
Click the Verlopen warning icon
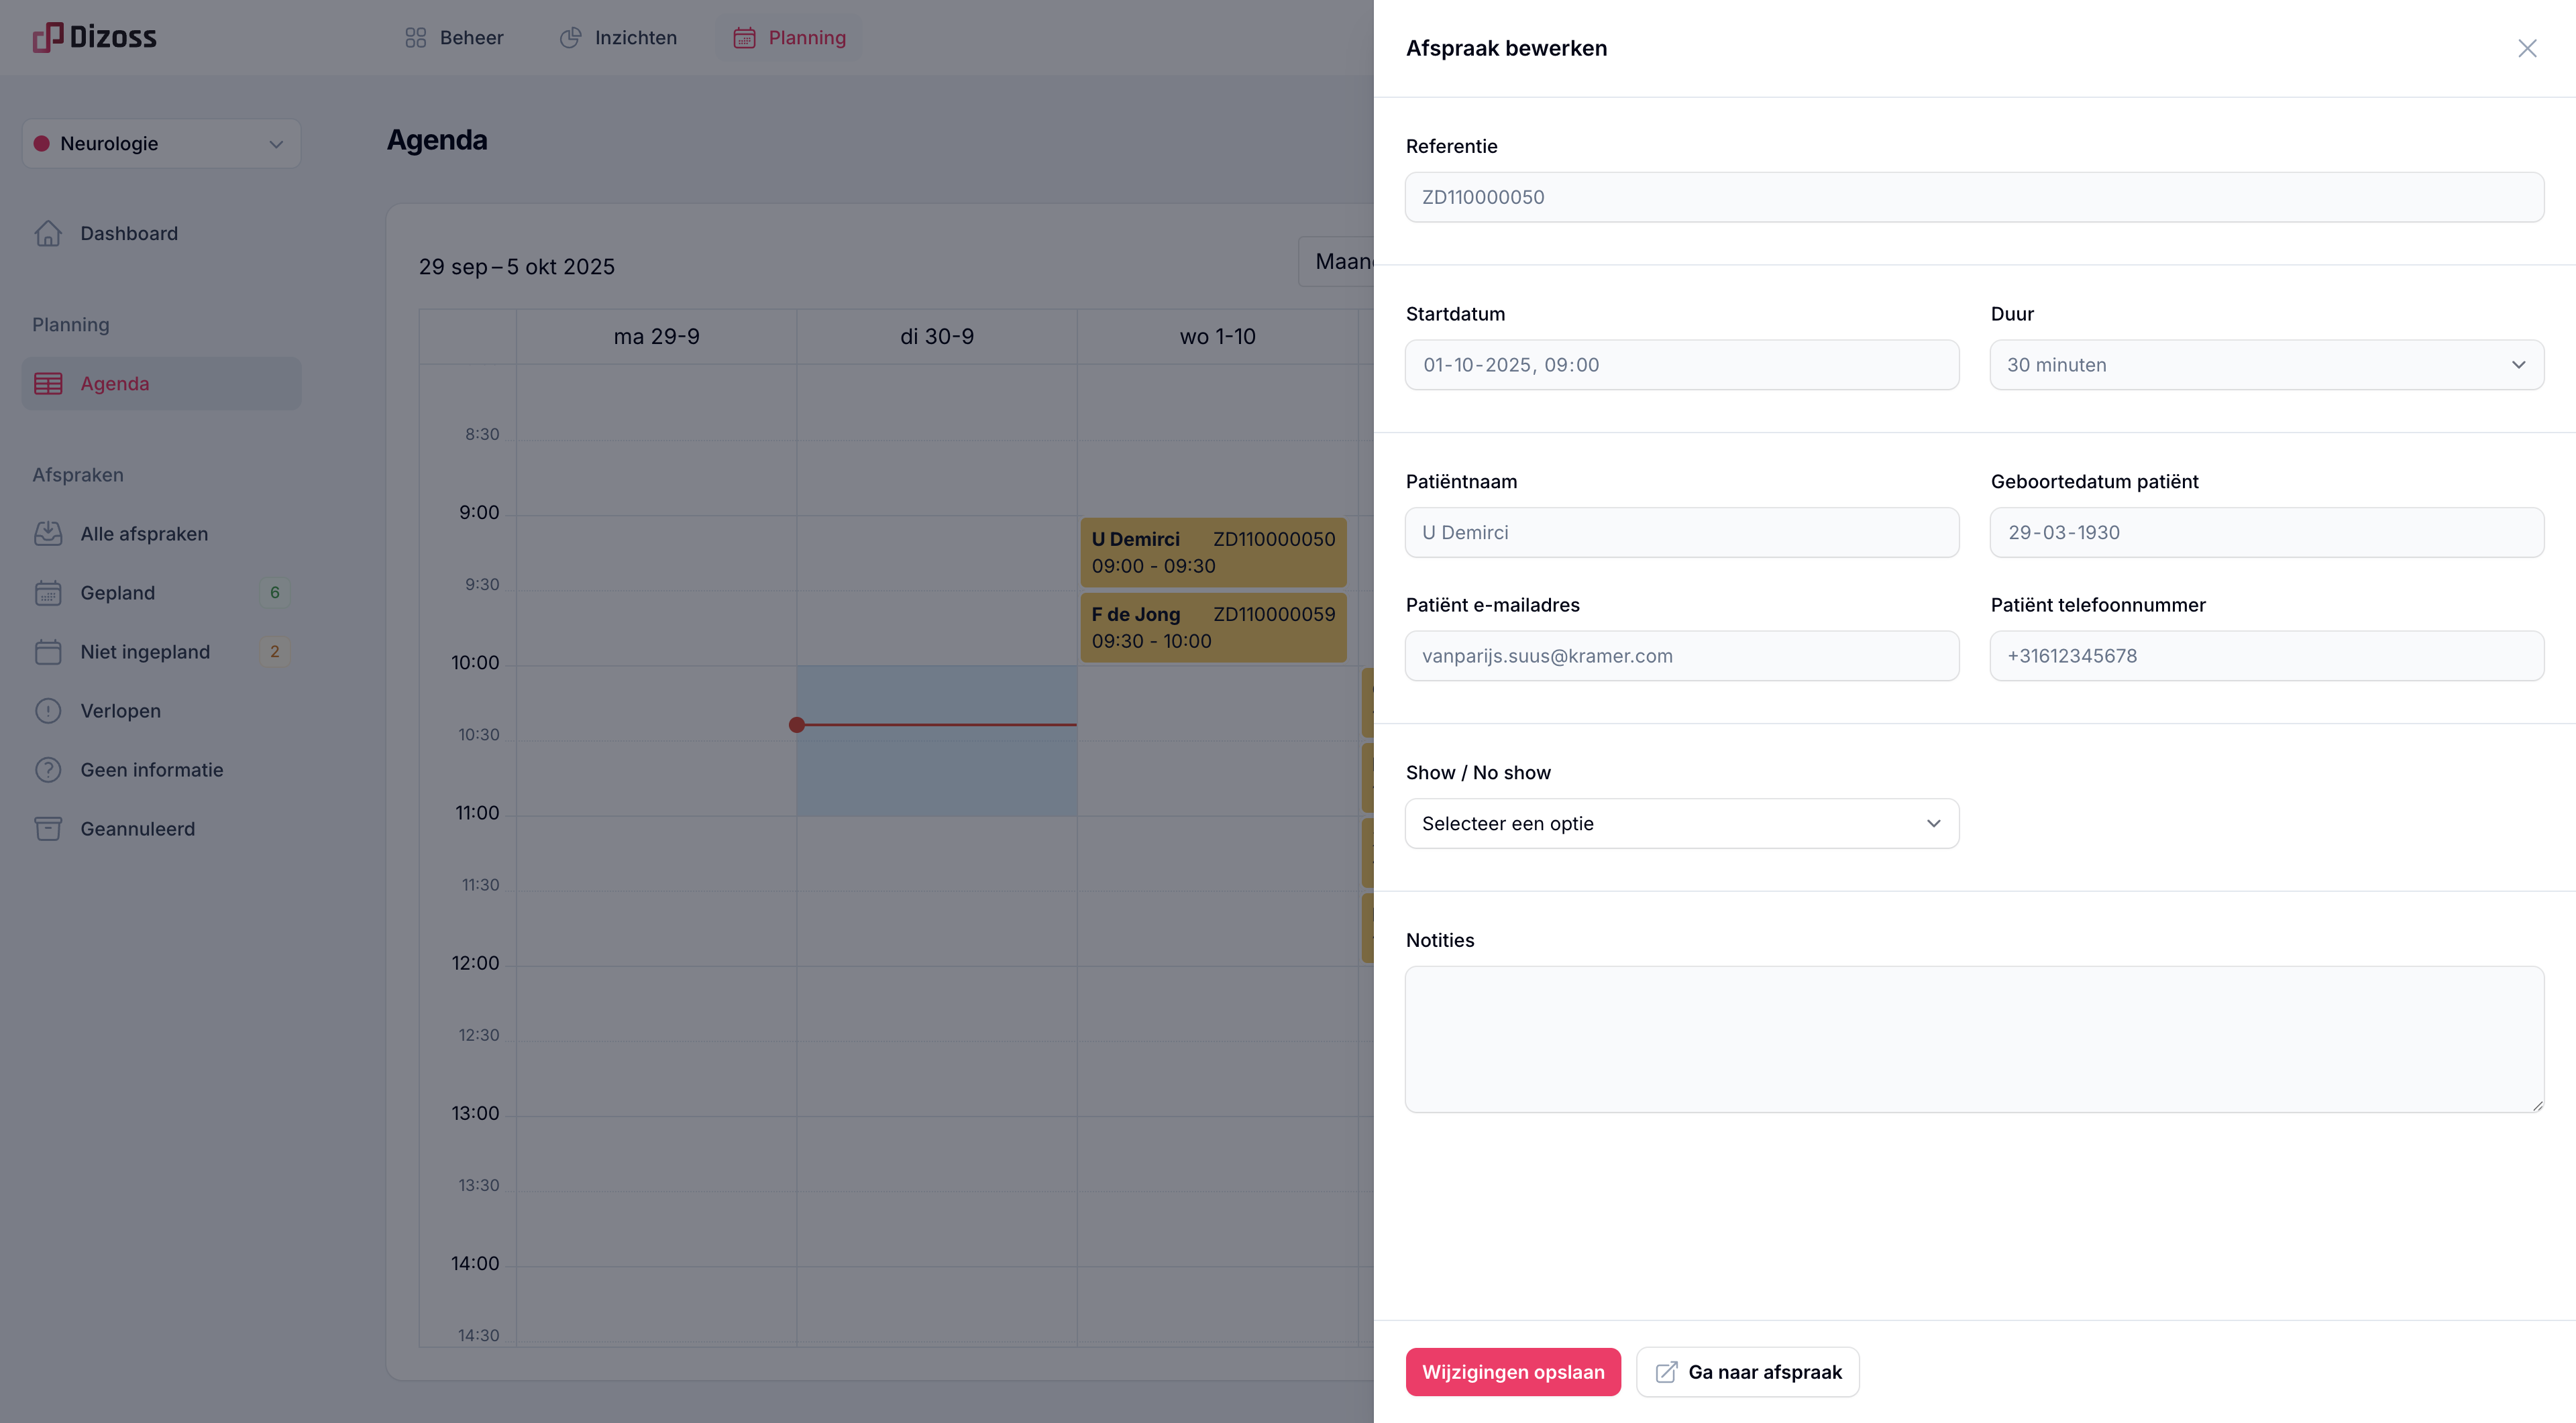tap(48, 711)
